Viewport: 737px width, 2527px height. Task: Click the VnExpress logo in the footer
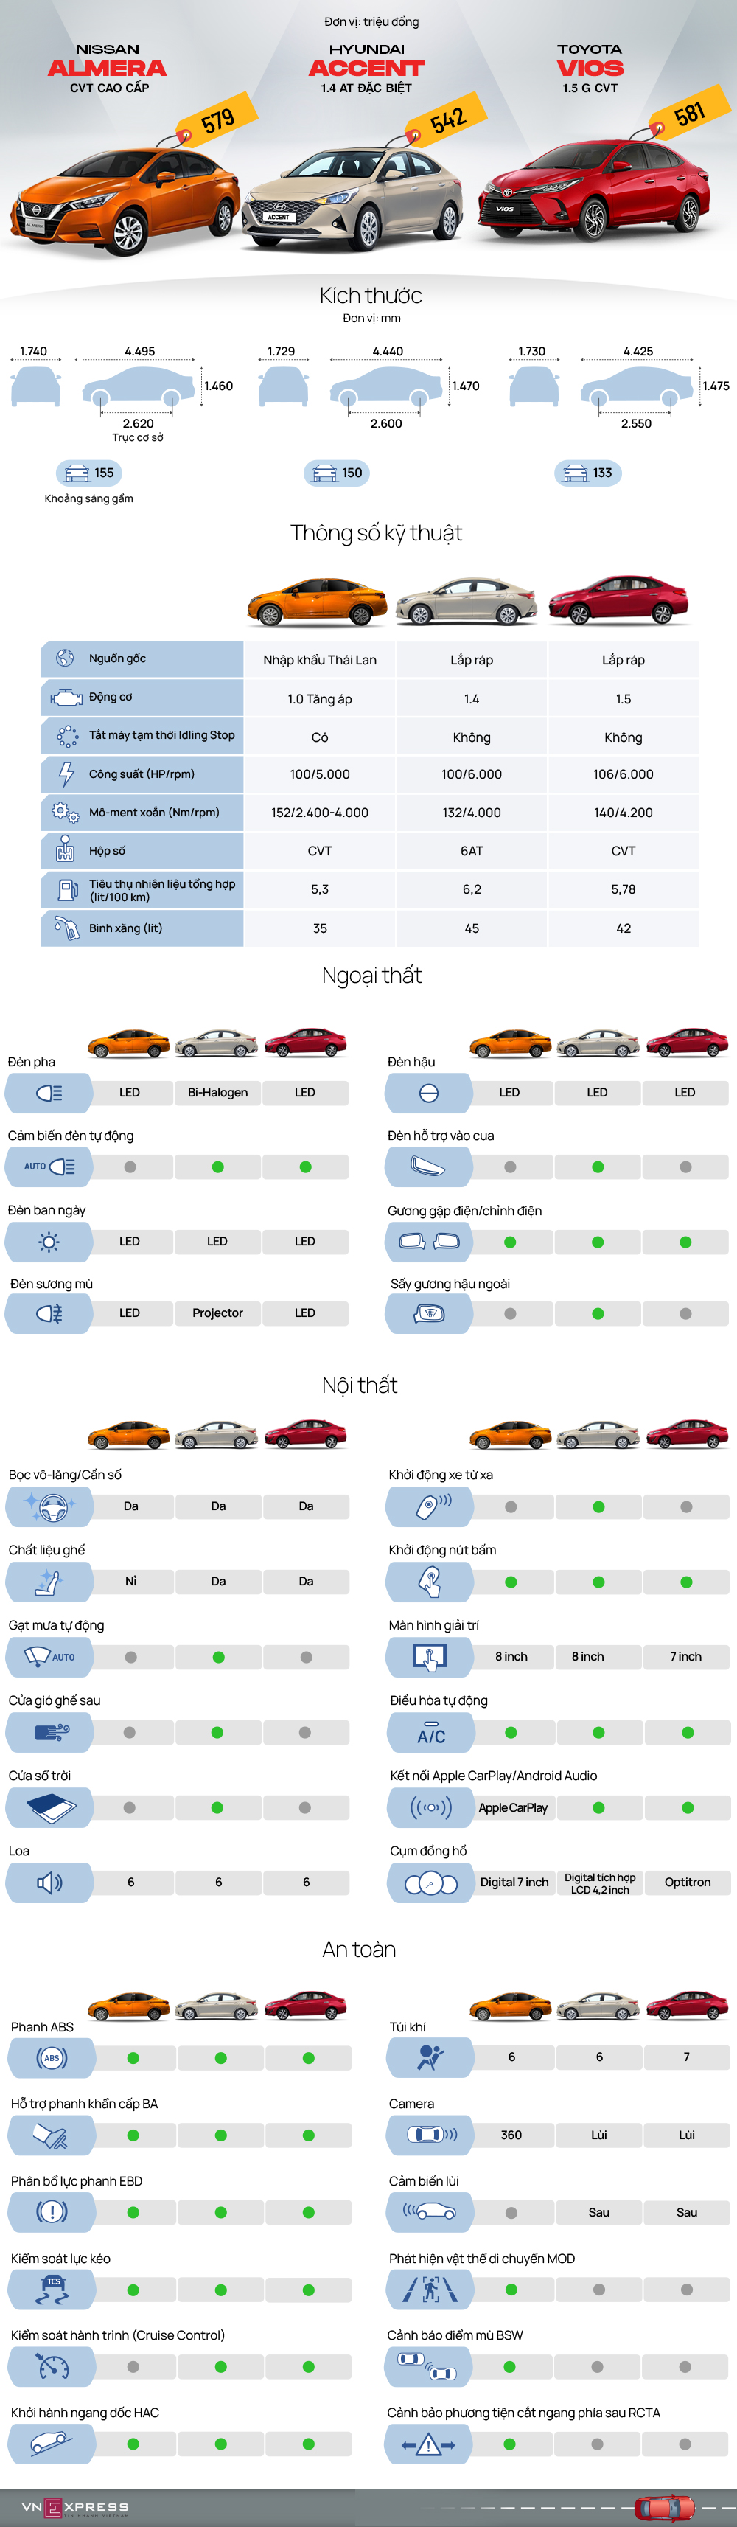74,2507
